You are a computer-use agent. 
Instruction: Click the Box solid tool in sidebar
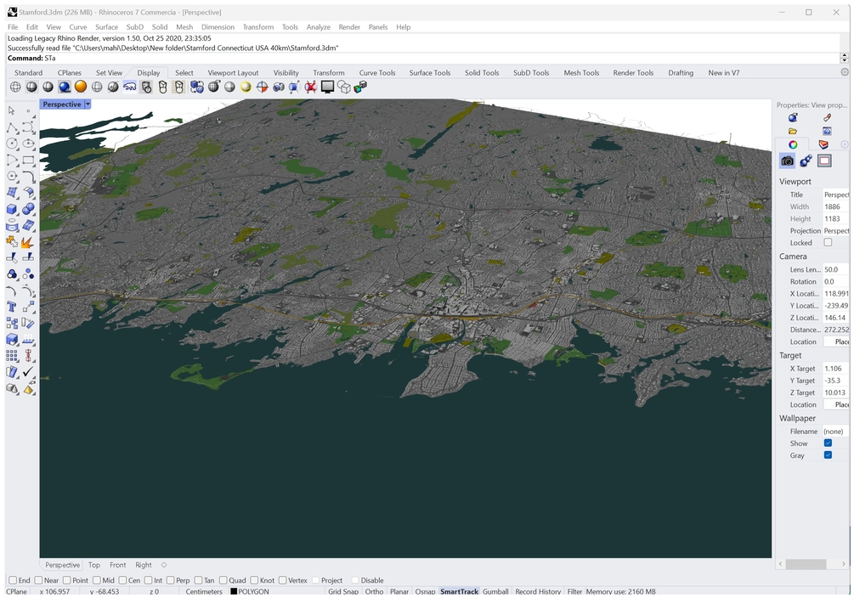(x=12, y=209)
